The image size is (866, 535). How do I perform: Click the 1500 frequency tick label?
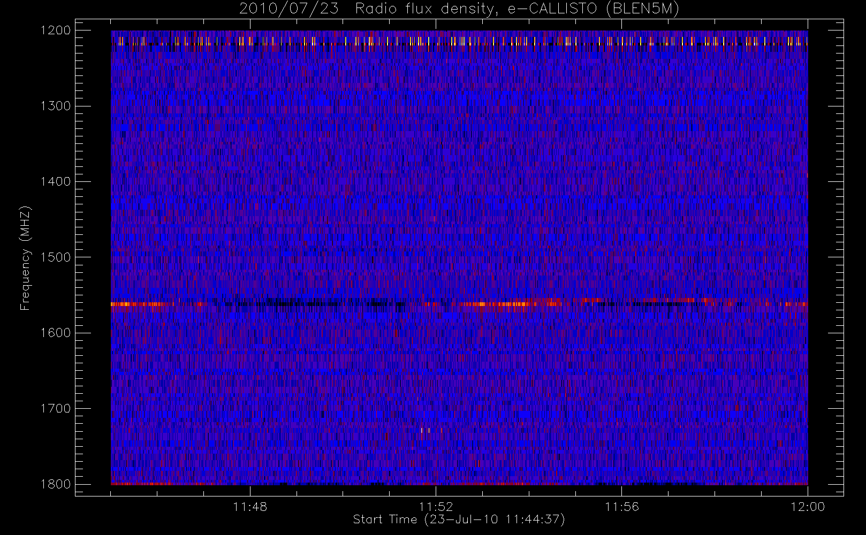point(56,257)
